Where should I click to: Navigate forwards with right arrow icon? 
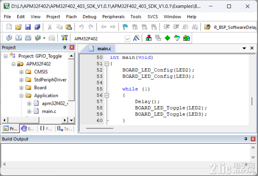pos(113,27)
